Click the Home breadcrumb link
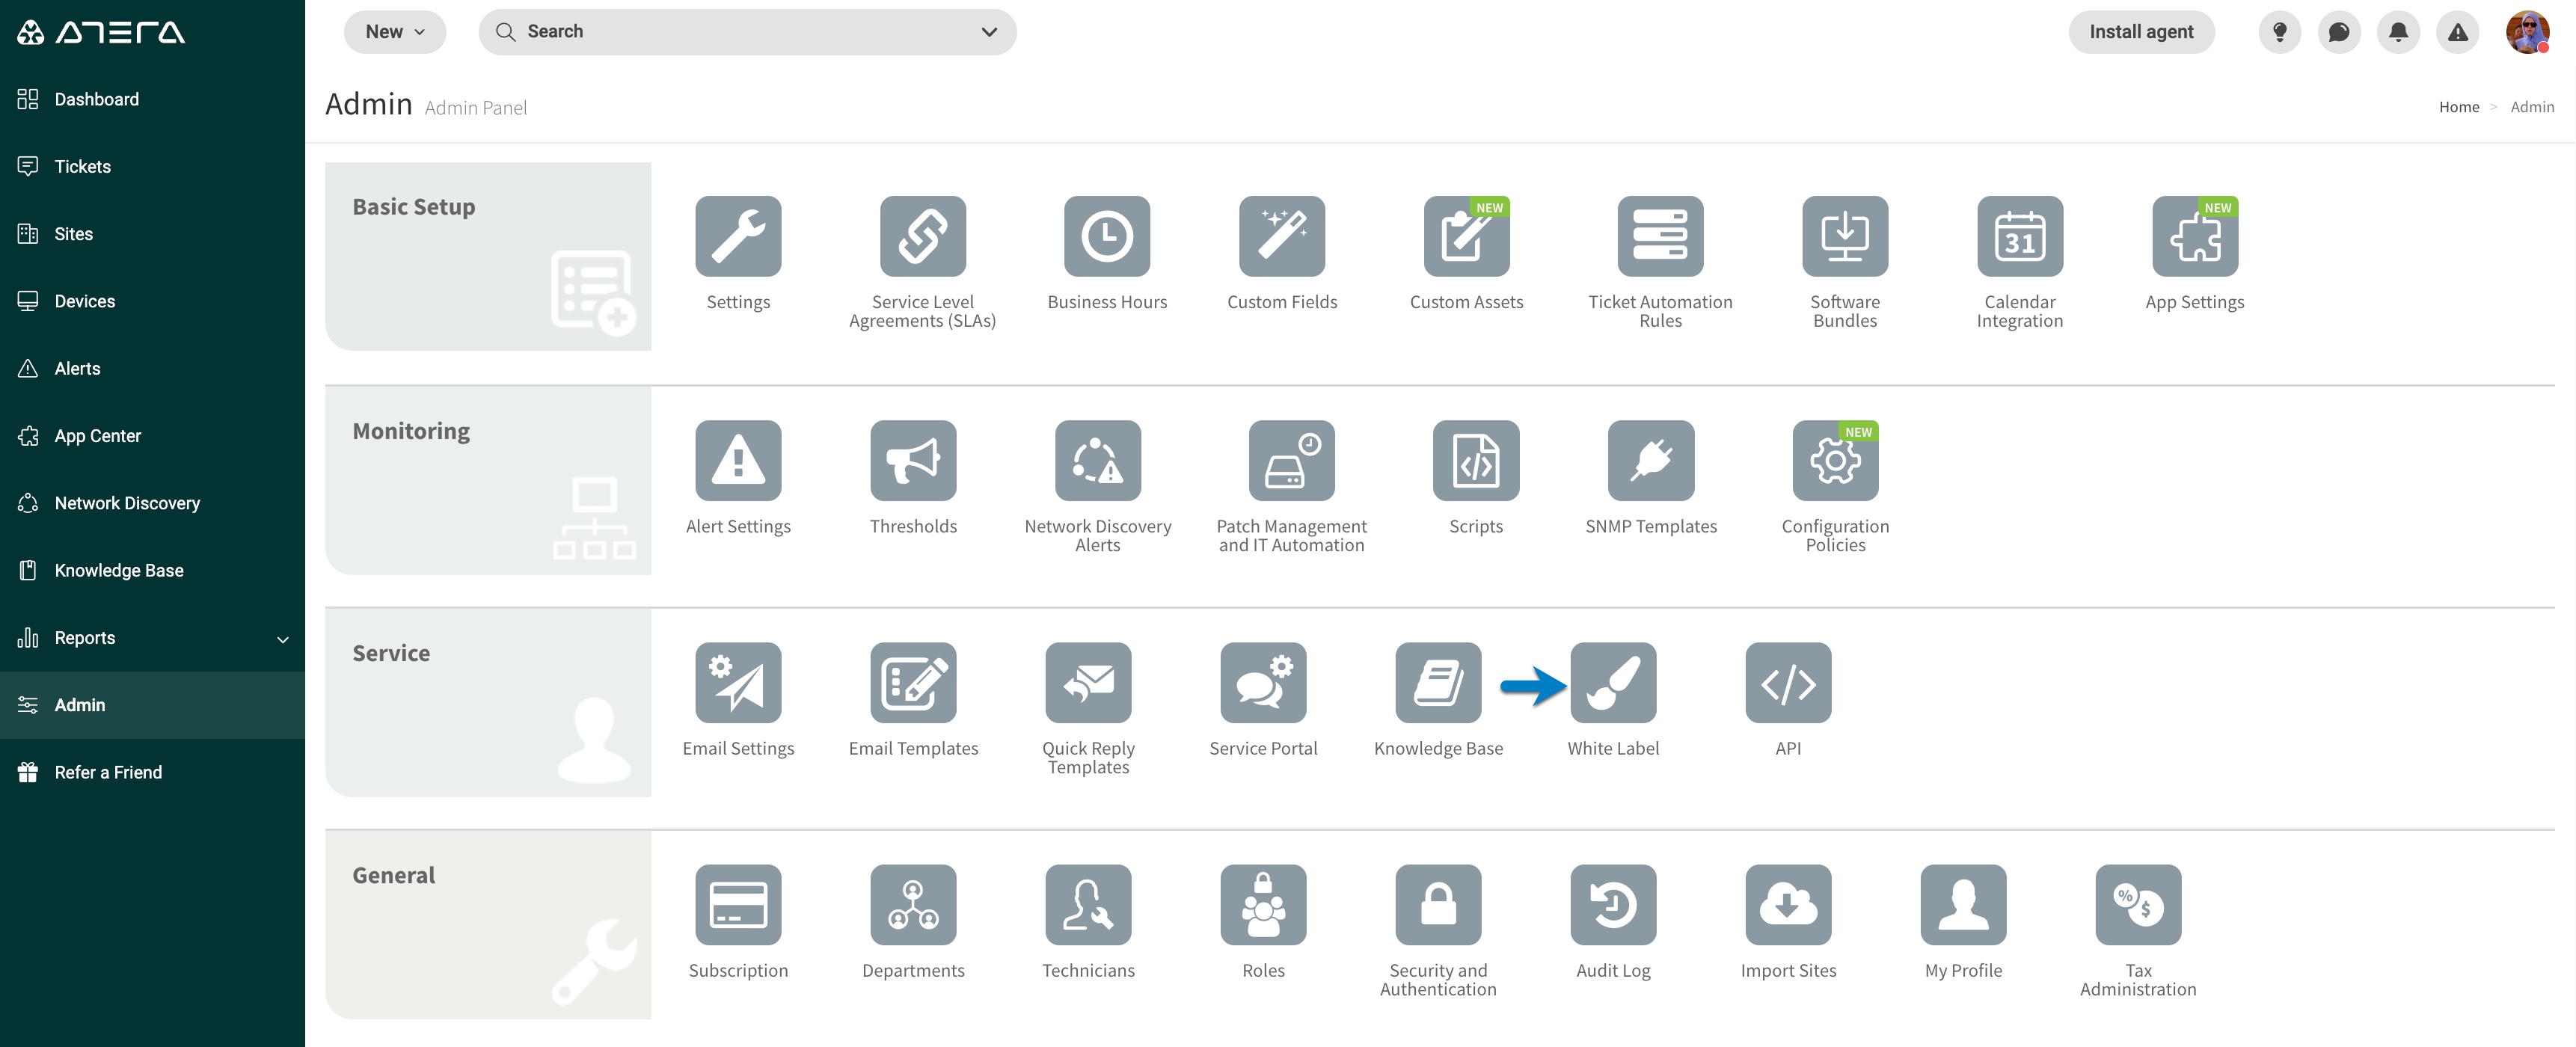 2458,107
